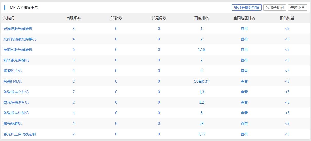Click 查看 for 陶瓷激光划片机 row

[244, 92]
